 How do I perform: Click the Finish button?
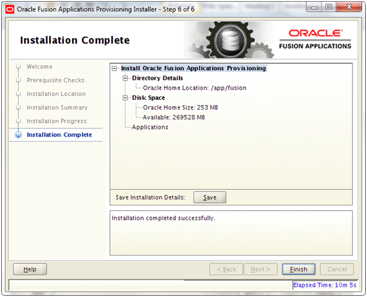(299, 270)
